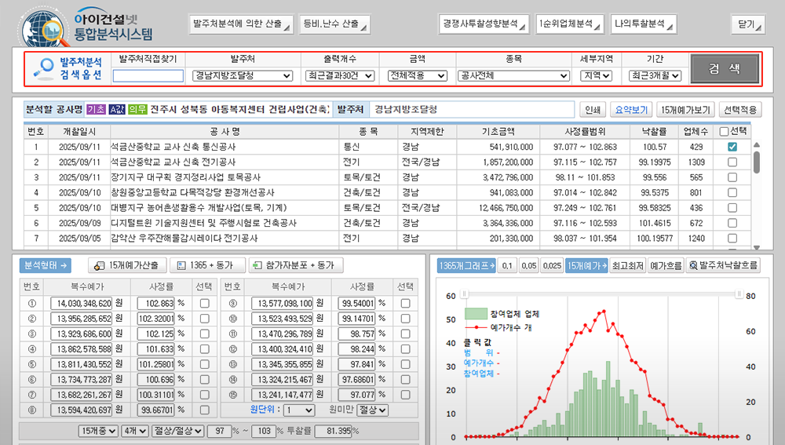785x445 pixels.
Task: Click the 선택적용 button
Action: click(740, 110)
